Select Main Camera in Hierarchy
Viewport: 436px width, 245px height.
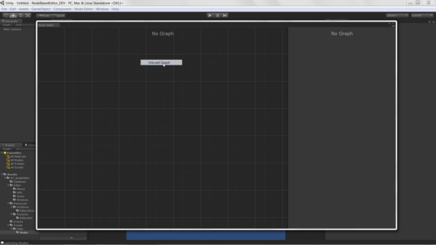click(12, 29)
